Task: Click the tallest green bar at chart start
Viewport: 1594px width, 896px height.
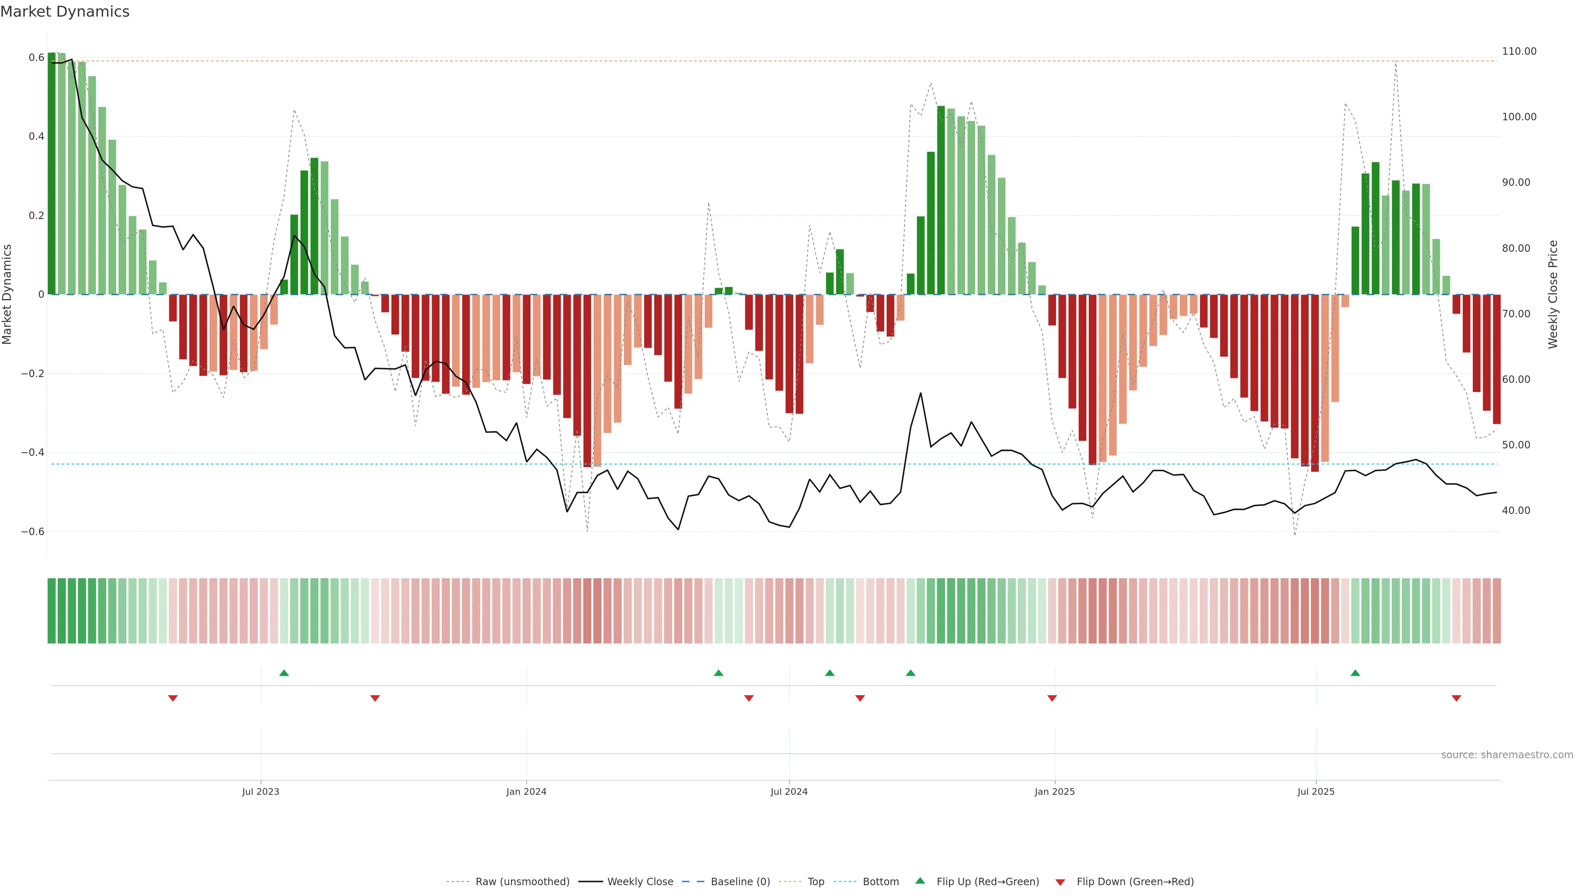Action: pyautogui.click(x=51, y=173)
